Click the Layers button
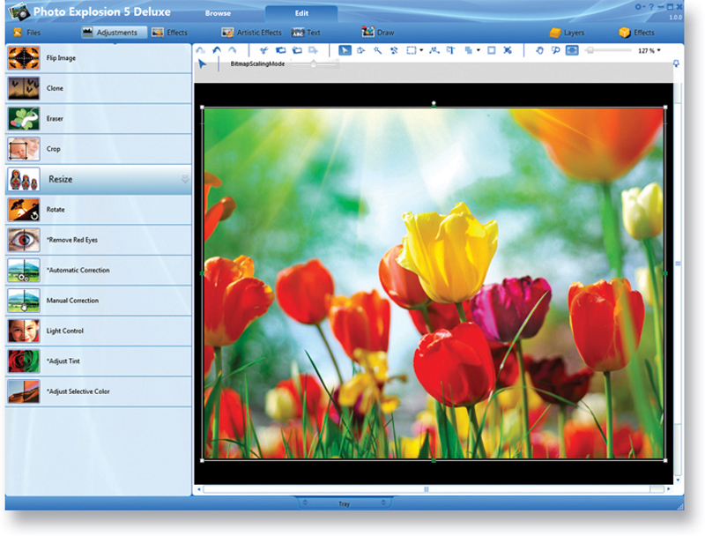 (x=567, y=33)
